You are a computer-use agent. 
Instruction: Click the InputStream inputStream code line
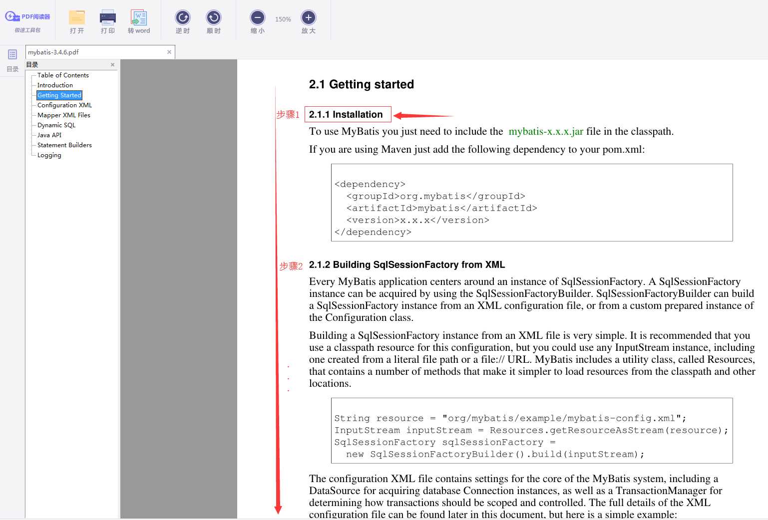click(x=531, y=430)
